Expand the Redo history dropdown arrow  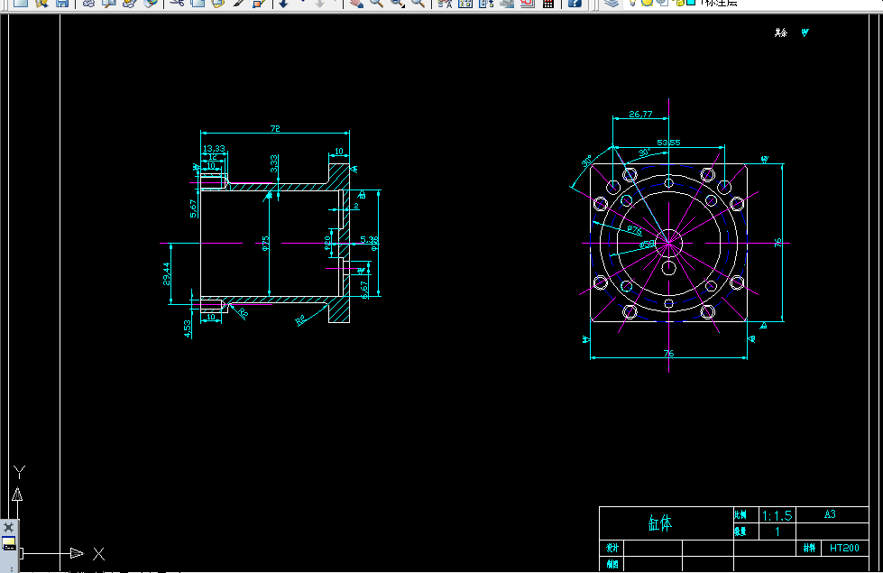click(336, 2)
